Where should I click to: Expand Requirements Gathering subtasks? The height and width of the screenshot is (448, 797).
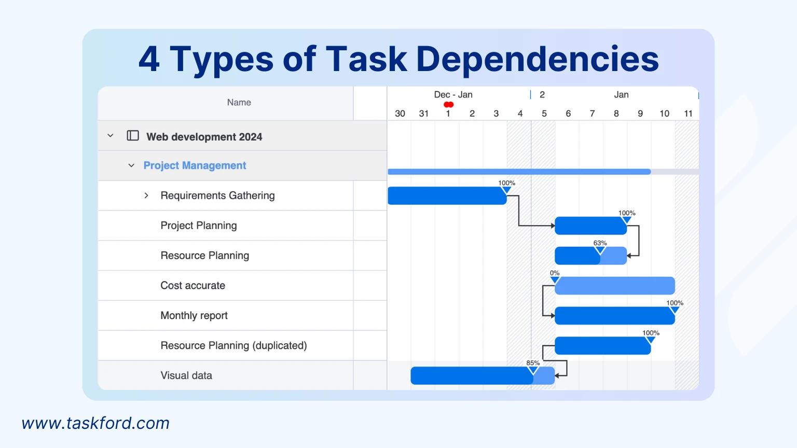(146, 195)
